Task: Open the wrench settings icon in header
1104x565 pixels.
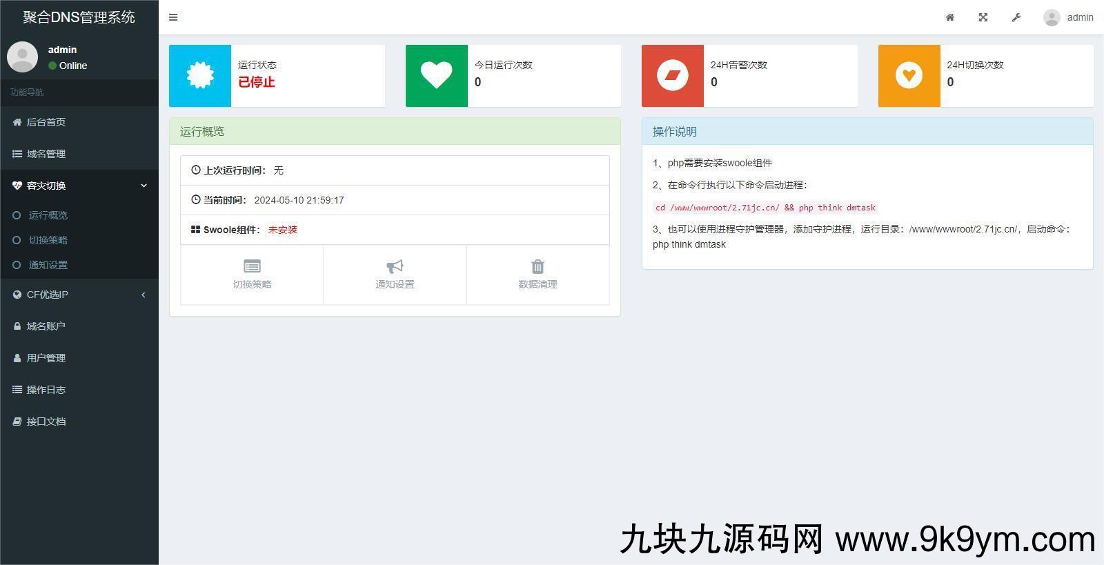Action: pos(1016,17)
